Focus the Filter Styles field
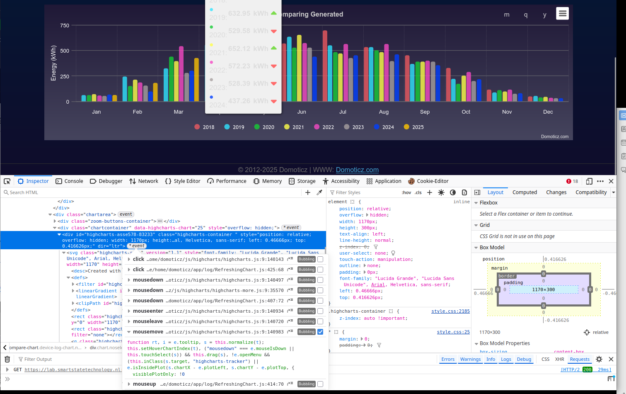 click(x=365, y=192)
